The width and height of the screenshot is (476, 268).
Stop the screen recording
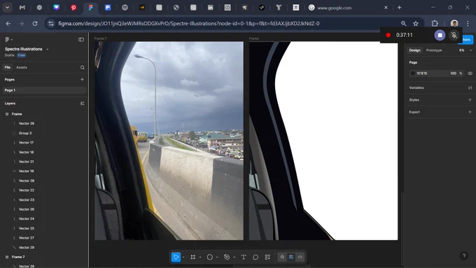tap(440, 35)
